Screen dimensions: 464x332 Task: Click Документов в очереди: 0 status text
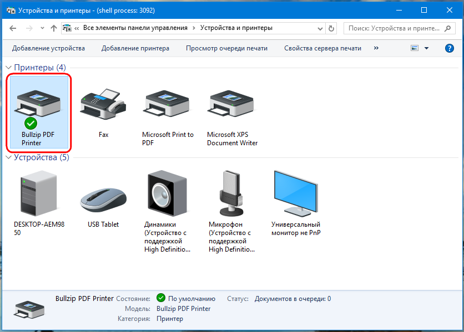(x=292, y=299)
